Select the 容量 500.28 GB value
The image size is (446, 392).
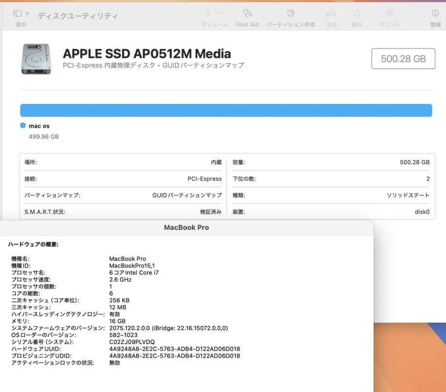click(x=415, y=162)
